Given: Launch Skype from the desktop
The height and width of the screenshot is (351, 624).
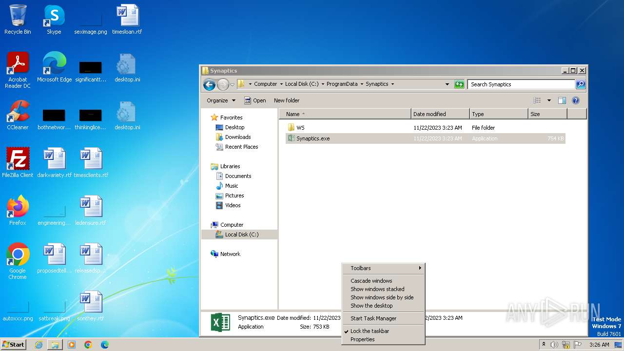Looking at the screenshot, I should pyautogui.click(x=54, y=19).
